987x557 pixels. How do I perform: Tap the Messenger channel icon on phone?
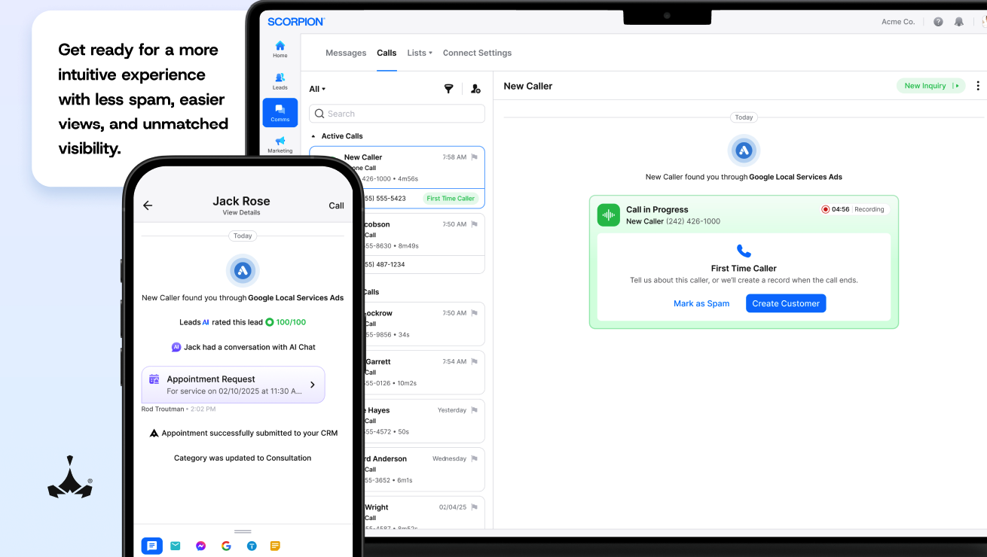pos(201,546)
